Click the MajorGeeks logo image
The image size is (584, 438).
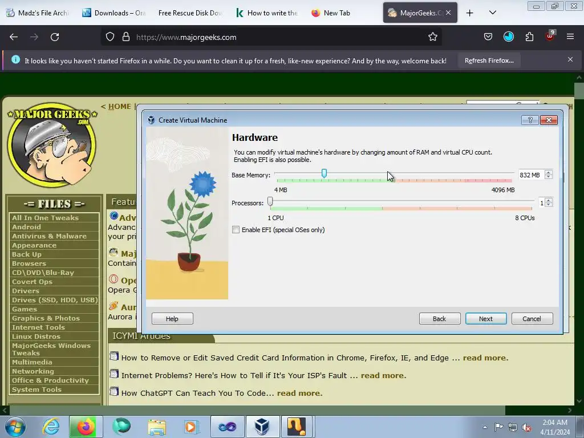pos(52,145)
